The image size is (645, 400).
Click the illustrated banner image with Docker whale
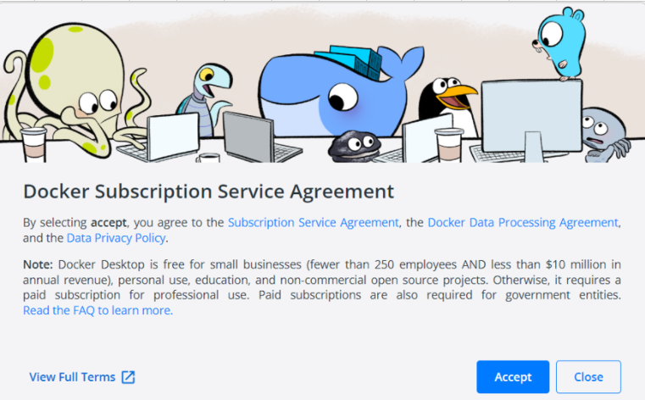tap(322, 84)
